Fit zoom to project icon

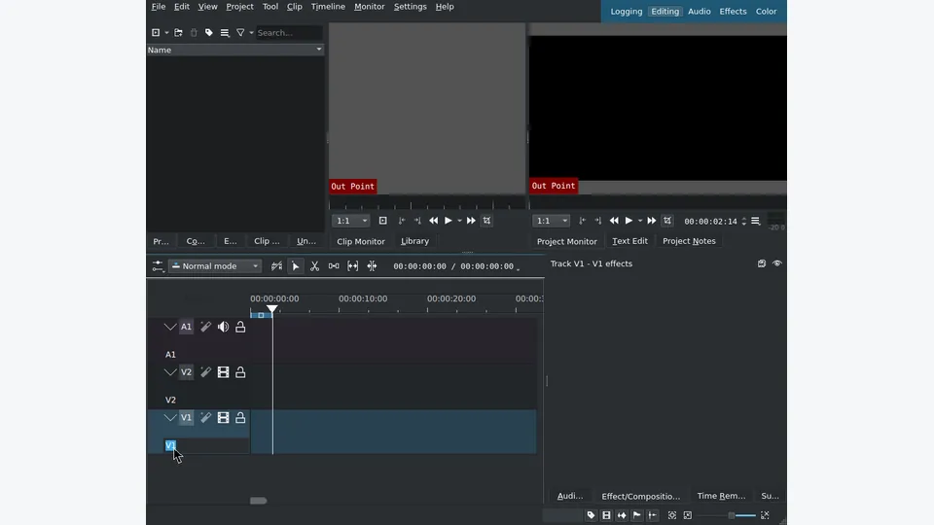(672, 515)
